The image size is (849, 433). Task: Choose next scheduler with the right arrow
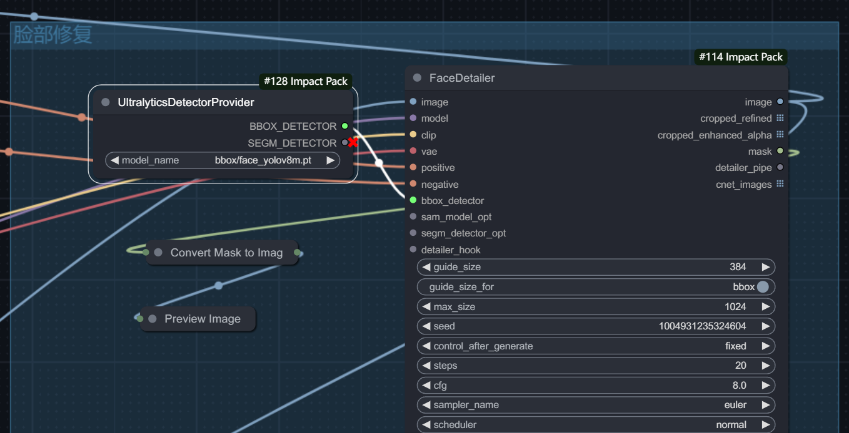pos(766,425)
